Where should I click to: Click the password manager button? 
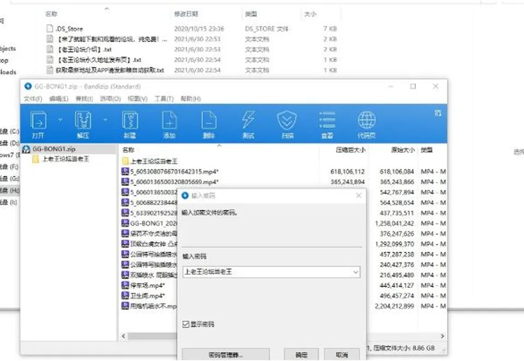pyautogui.click(x=226, y=354)
